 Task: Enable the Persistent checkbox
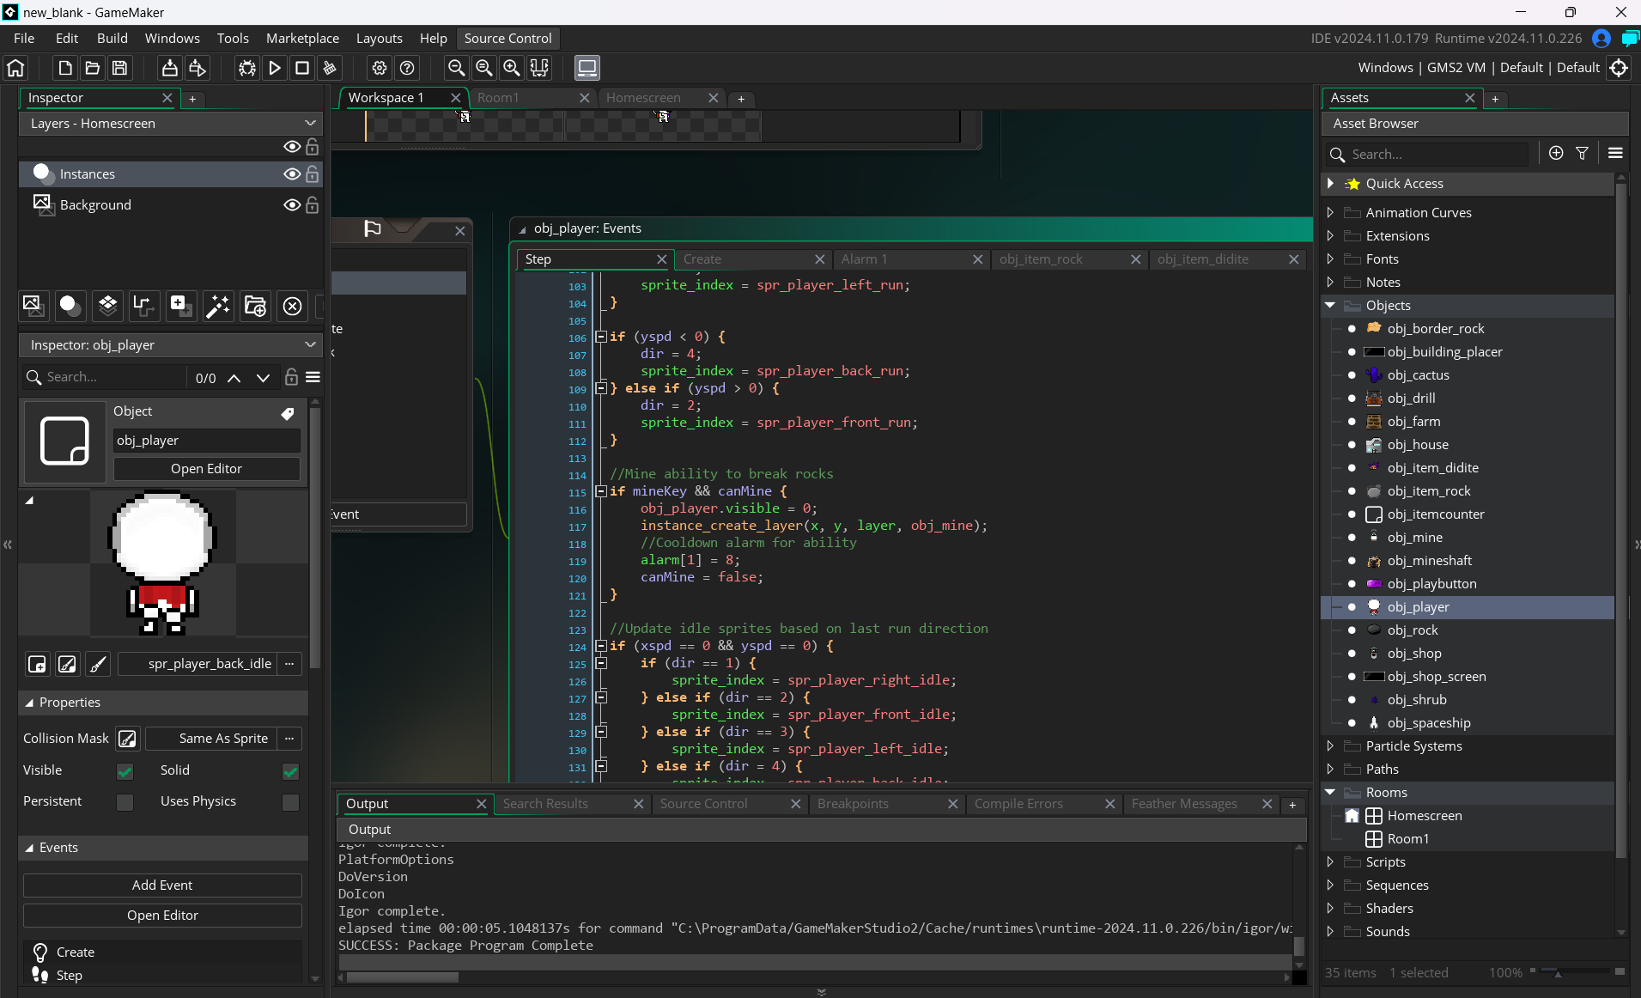coord(125,802)
